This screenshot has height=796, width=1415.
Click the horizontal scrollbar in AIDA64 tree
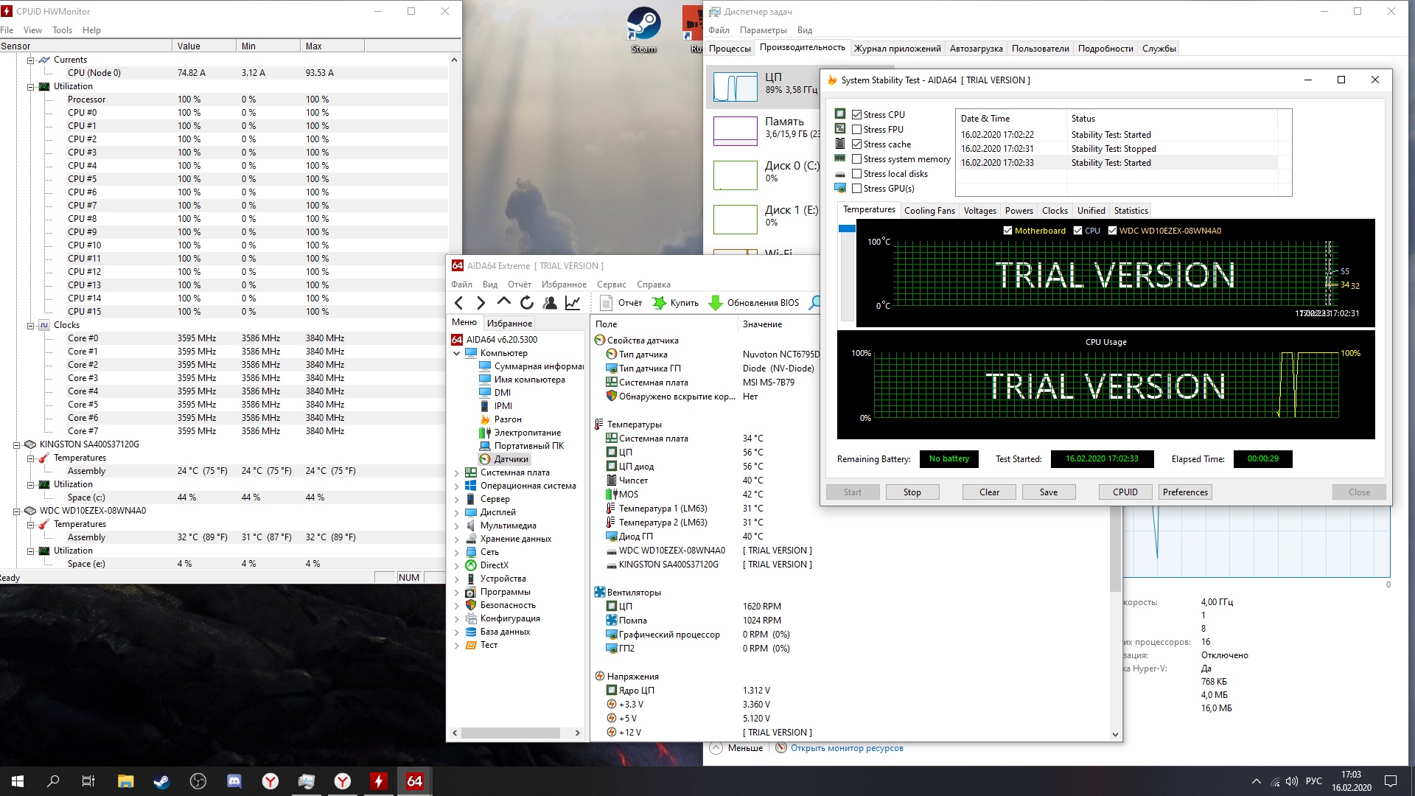click(x=510, y=733)
